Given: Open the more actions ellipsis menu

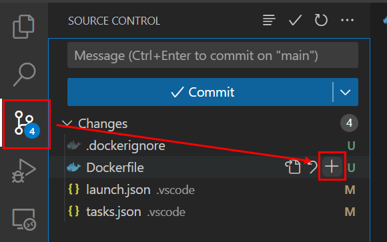Looking at the screenshot, I should (347, 20).
